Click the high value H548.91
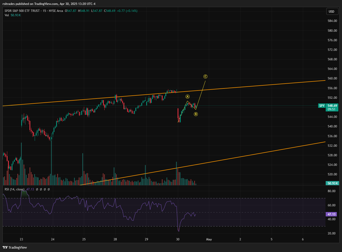 (84, 11)
